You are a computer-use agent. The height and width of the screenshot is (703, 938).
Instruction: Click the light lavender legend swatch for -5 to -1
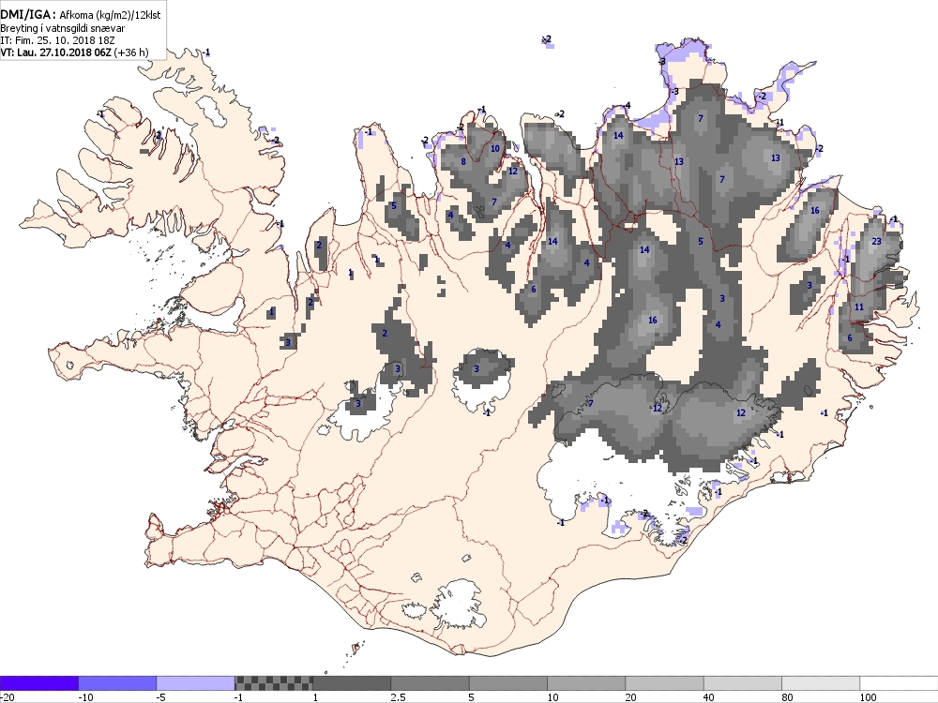click(196, 683)
